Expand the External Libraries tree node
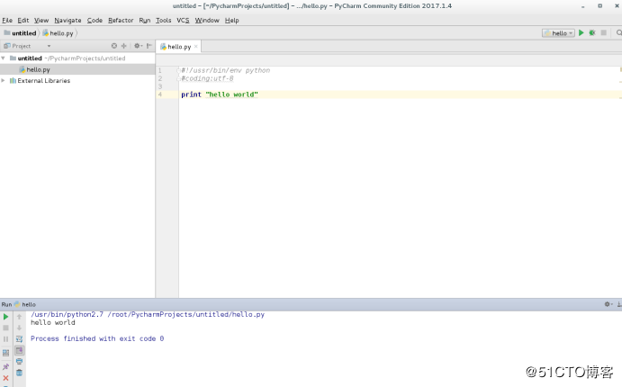The width and height of the screenshot is (622, 387). coord(4,80)
